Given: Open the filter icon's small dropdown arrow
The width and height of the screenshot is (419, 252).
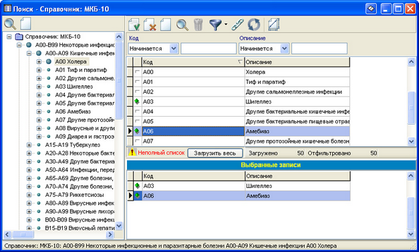Looking at the screenshot, I should 226,24.
